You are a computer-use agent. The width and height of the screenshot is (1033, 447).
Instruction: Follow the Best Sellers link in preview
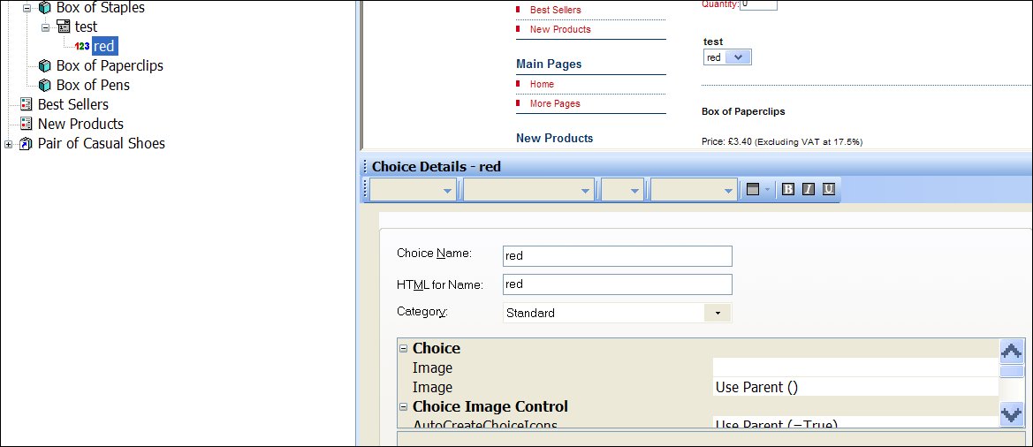(x=555, y=10)
